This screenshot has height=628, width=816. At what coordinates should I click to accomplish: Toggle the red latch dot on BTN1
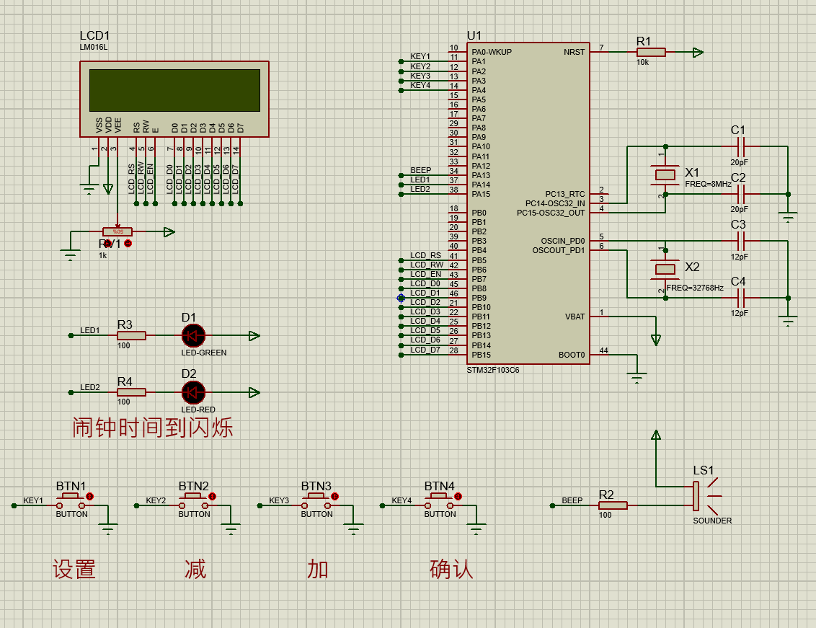tap(90, 497)
